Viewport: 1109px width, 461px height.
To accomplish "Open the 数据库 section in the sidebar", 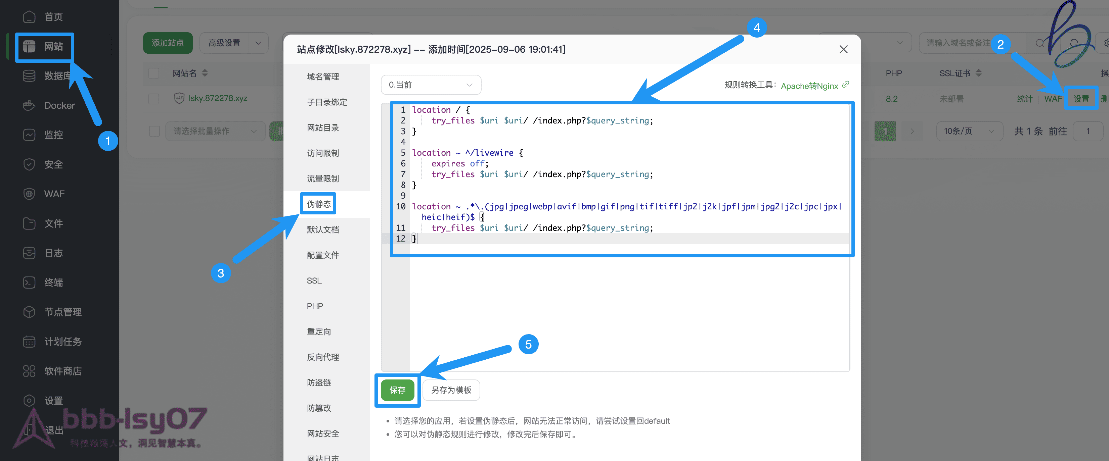I will (x=57, y=76).
